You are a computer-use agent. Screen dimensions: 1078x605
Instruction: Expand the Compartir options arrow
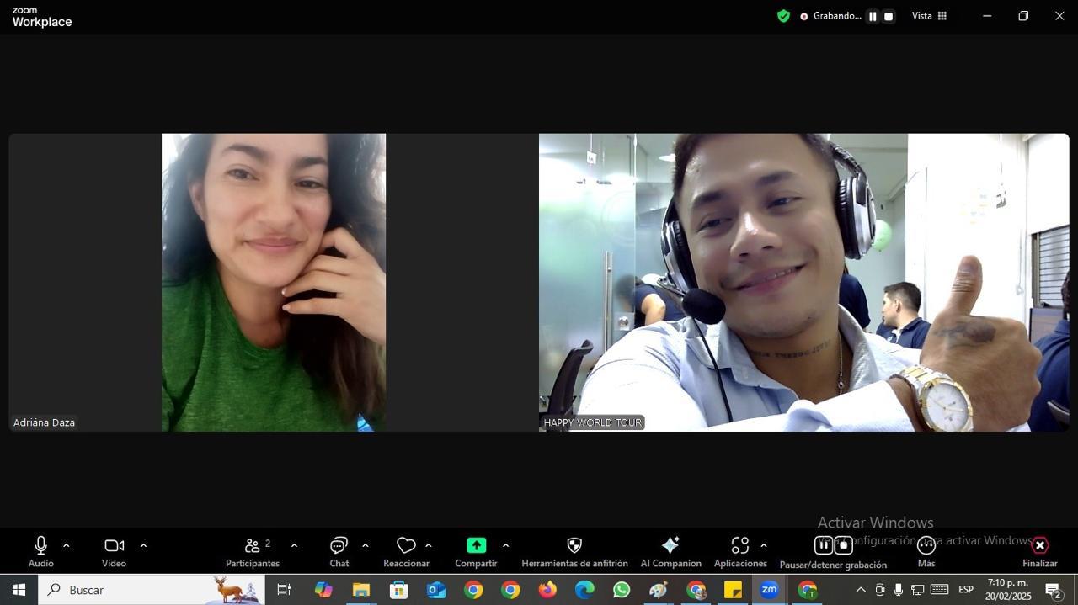pos(505,545)
